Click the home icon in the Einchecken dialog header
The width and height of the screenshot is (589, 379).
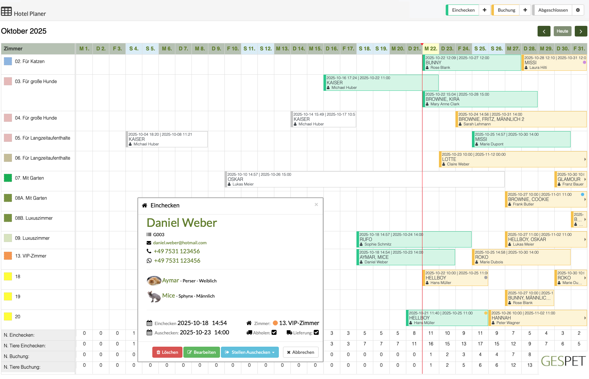(x=144, y=205)
